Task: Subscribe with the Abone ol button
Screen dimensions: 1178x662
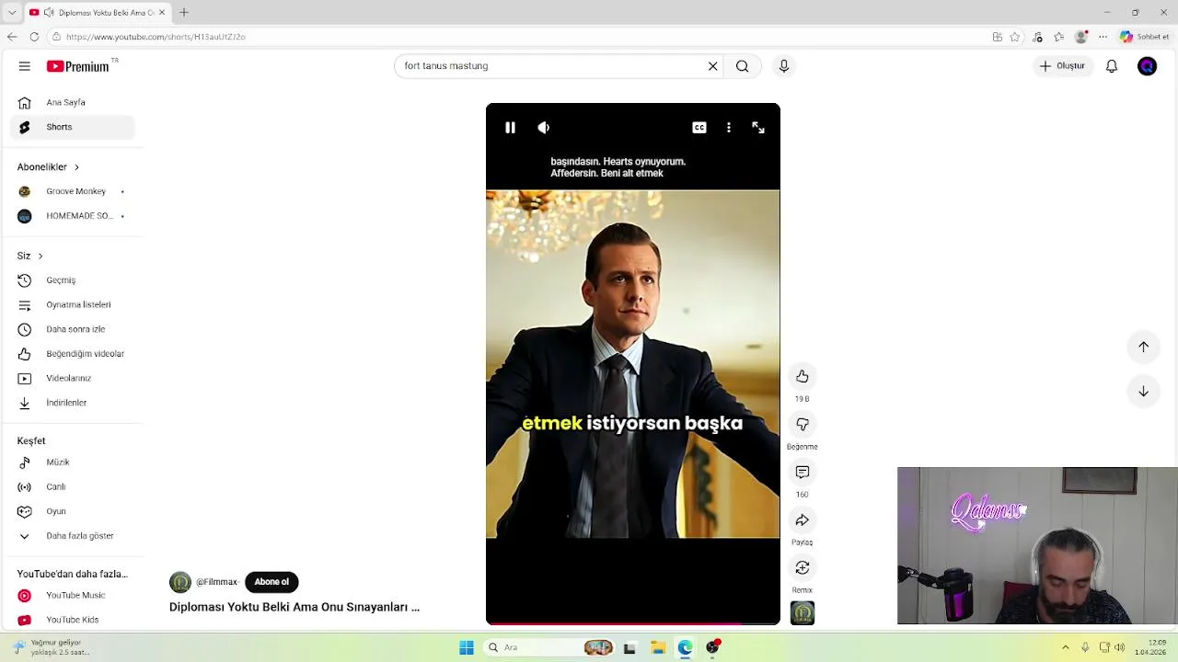Action: (271, 582)
